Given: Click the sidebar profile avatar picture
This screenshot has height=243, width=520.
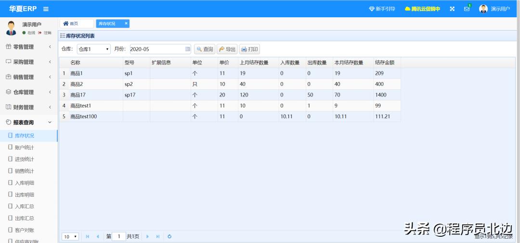Looking at the screenshot, I should click(11, 28).
